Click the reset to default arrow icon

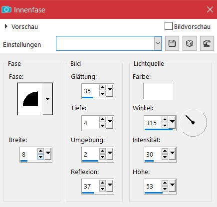[x=207, y=43]
